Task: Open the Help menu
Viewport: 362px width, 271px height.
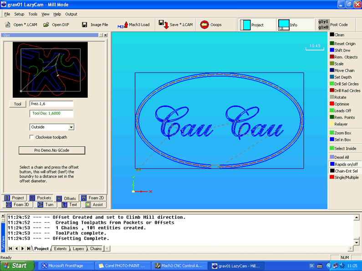Action: pos(57,14)
